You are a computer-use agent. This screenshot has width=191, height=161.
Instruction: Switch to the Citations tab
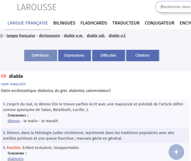[x=143, y=55]
